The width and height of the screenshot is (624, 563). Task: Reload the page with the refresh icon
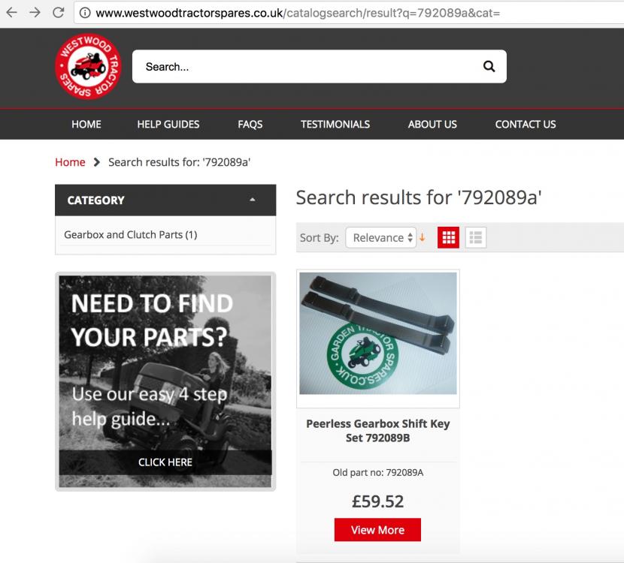(59, 13)
